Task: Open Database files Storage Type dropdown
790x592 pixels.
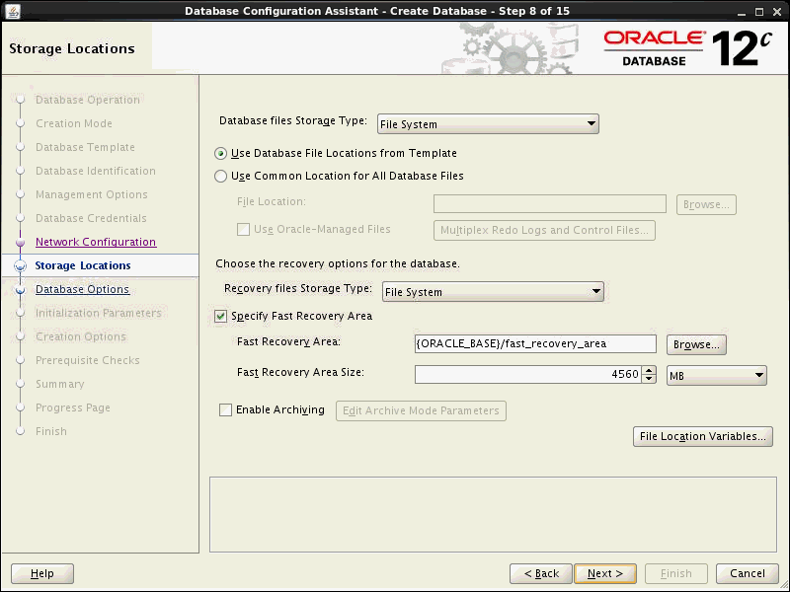Action: [488, 124]
